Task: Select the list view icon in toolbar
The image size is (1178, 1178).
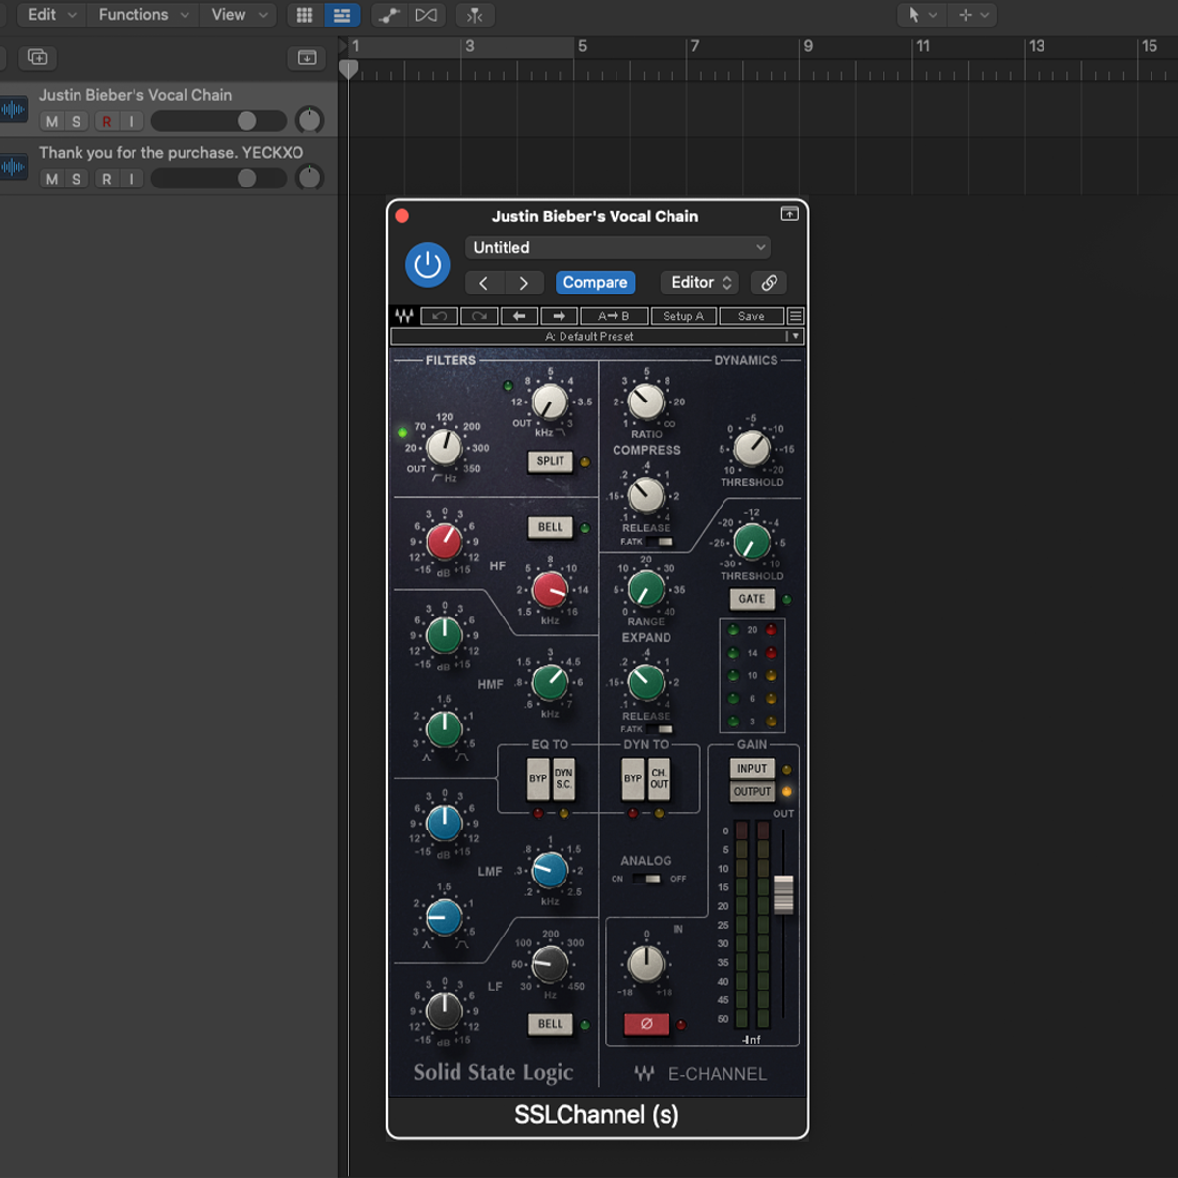Action: [x=342, y=15]
